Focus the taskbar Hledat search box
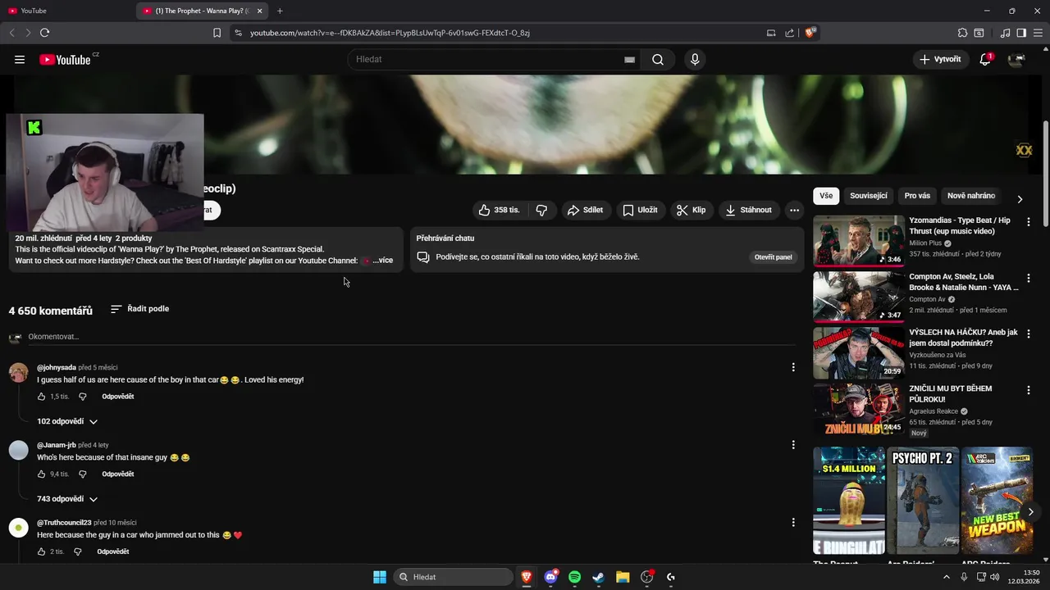Screen dimensions: 1050x590 [x=453, y=577]
